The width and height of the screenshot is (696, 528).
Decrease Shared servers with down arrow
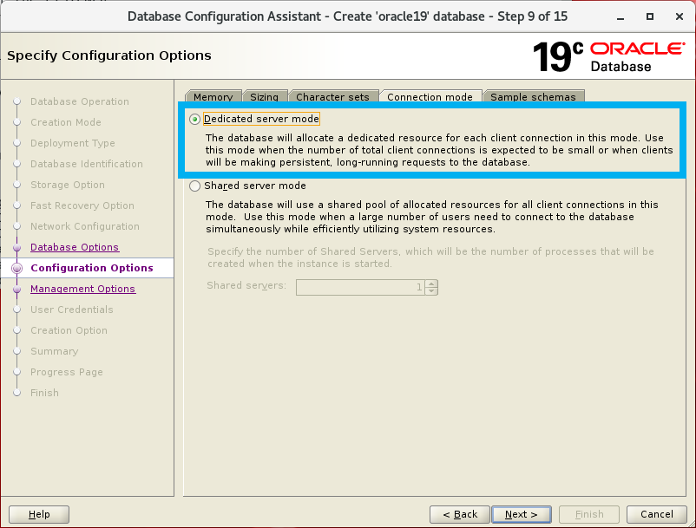click(x=431, y=290)
